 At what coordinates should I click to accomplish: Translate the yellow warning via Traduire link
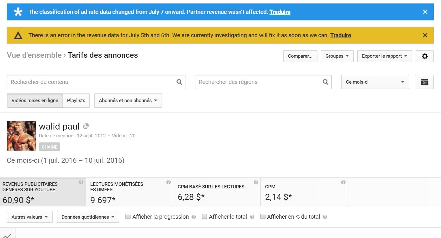(x=341, y=35)
